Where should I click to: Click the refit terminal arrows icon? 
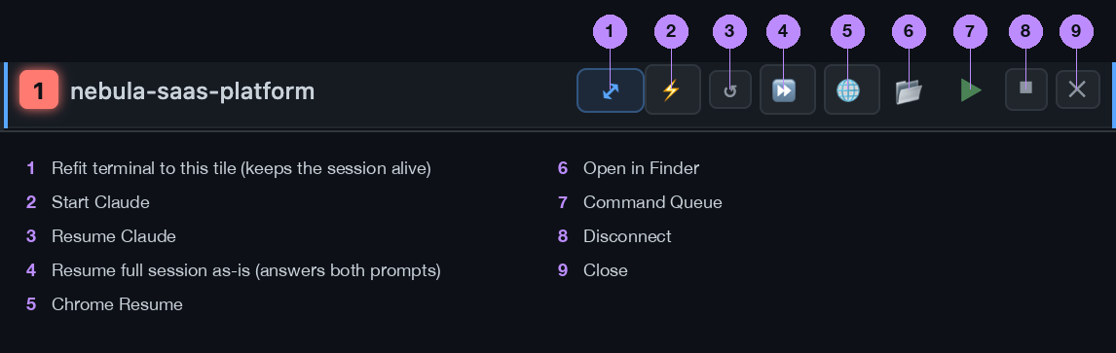pyautogui.click(x=610, y=90)
